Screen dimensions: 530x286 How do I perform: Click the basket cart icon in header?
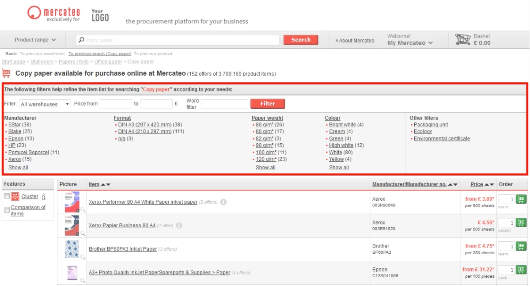click(463, 40)
